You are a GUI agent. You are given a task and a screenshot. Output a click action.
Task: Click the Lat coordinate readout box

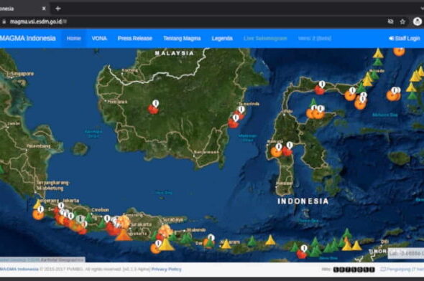click(x=406, y=254)
